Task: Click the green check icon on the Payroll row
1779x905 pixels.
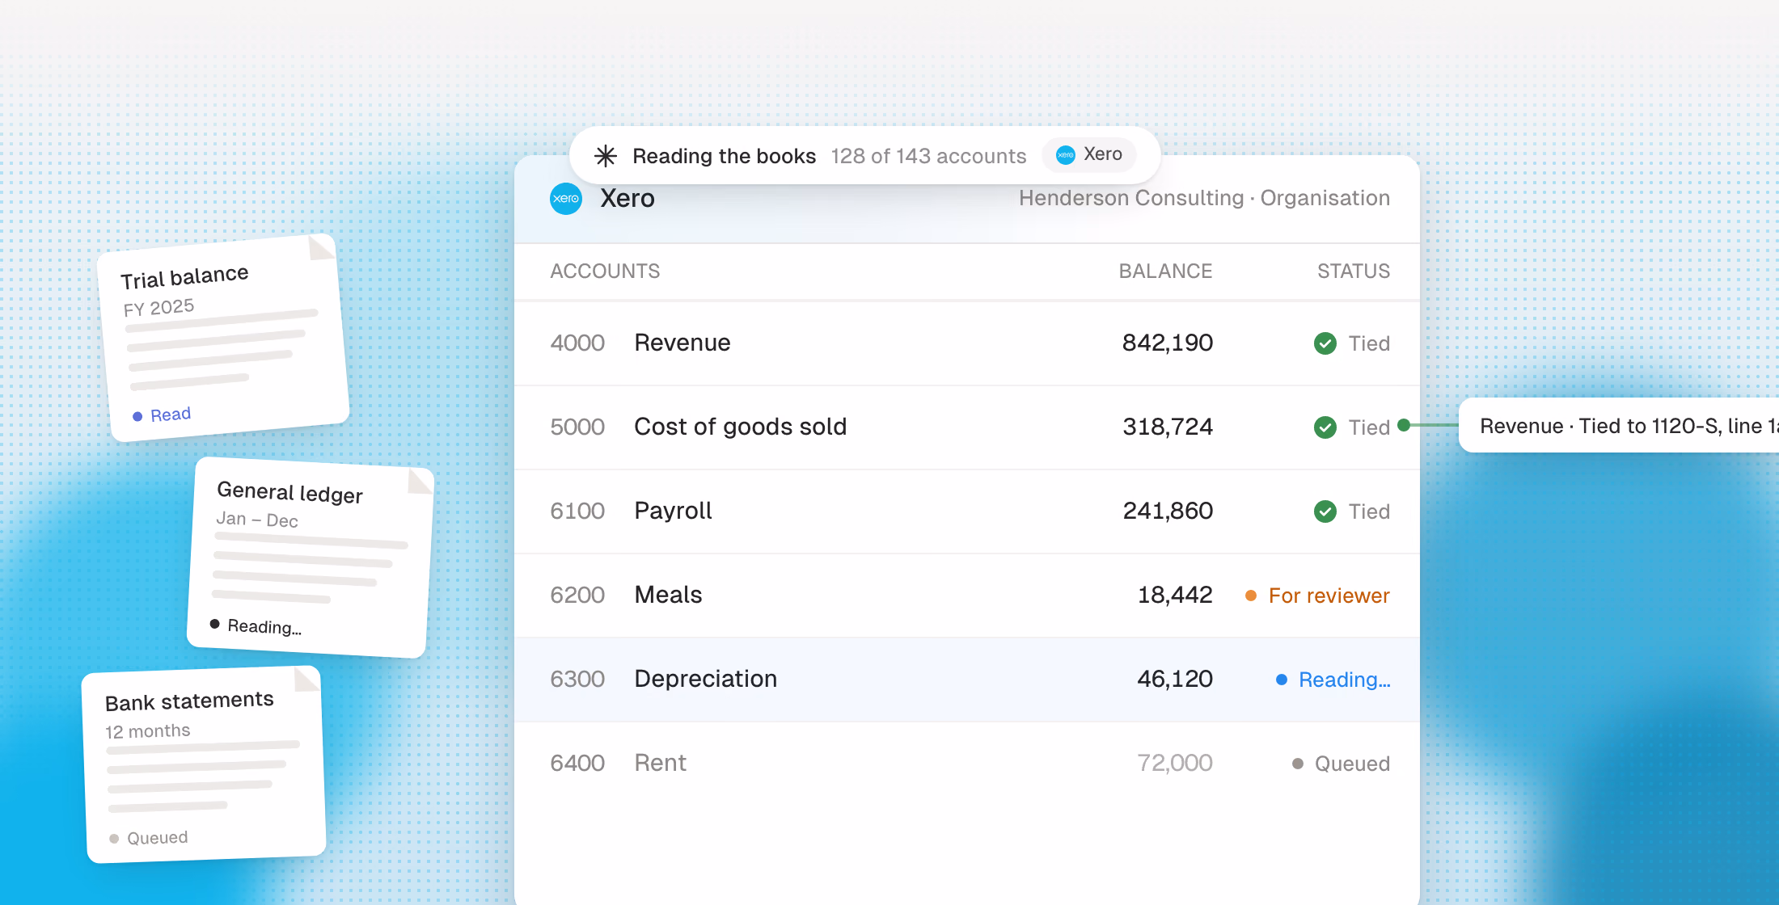Action: tap(1325, 511)
